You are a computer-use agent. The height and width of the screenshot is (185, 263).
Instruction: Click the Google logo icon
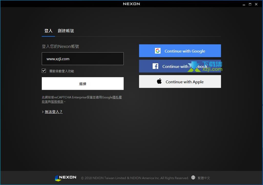coord(158,51)
